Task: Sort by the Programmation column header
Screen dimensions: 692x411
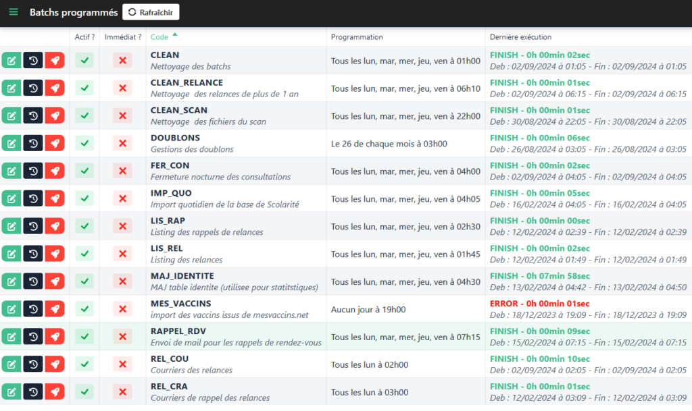Action: pos(357,37)
